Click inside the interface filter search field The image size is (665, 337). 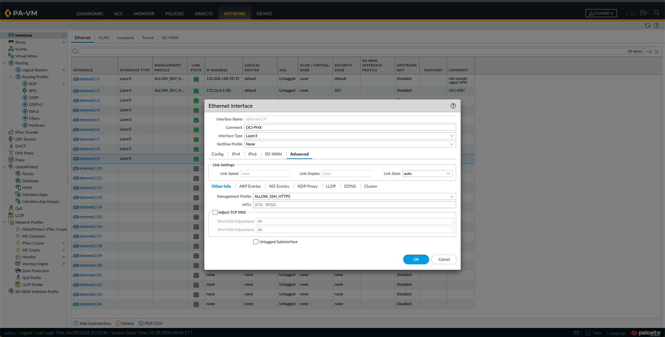(242, 51)
